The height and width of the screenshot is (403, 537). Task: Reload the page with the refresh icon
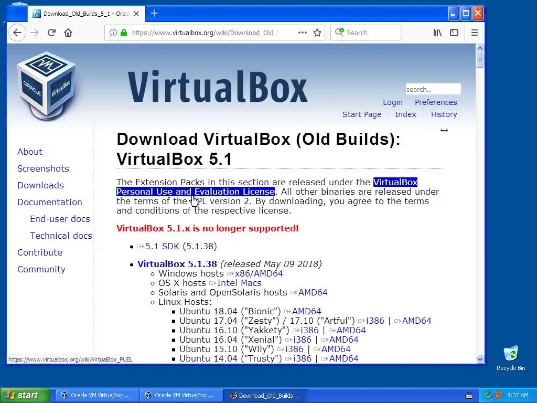(51, 33)
